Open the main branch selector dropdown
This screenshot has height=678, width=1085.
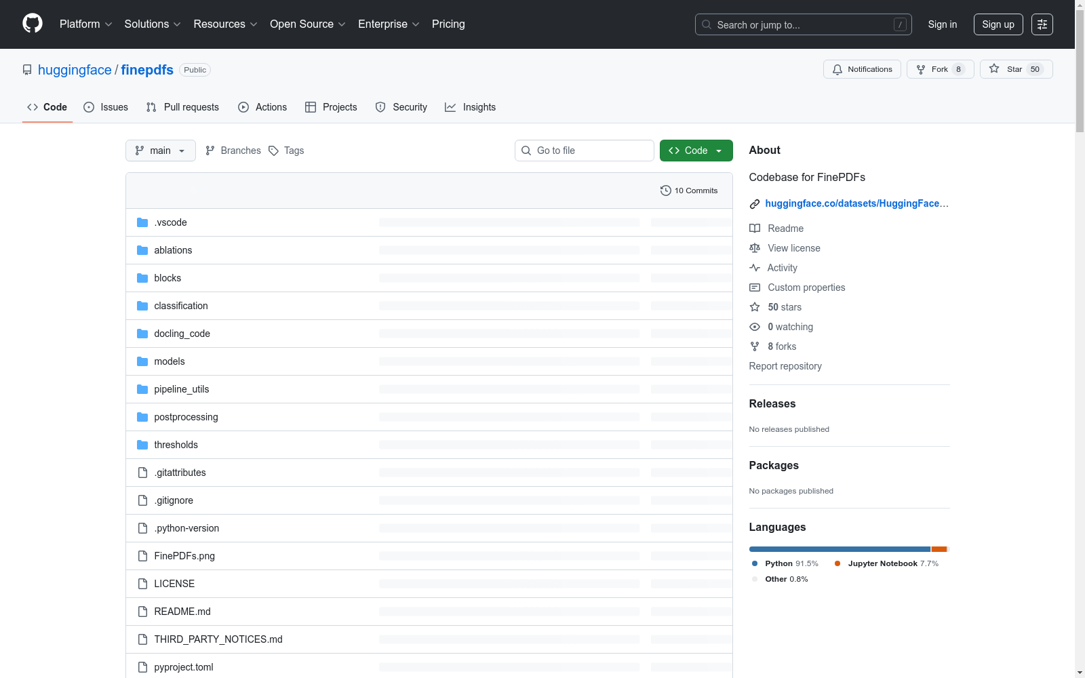[161, 151]
